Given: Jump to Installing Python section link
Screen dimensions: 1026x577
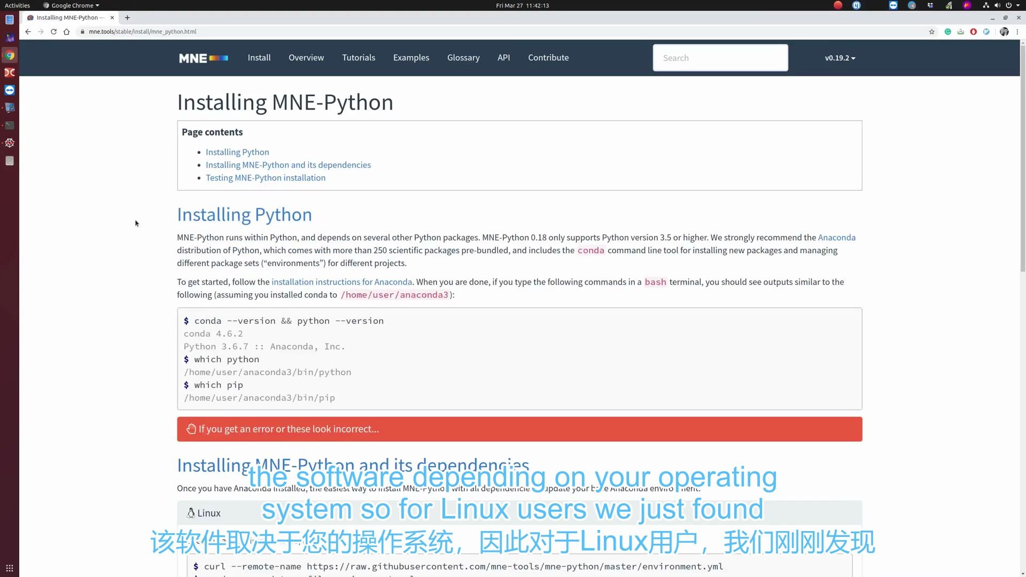Looking at the screenshot, I should point(237,152).
